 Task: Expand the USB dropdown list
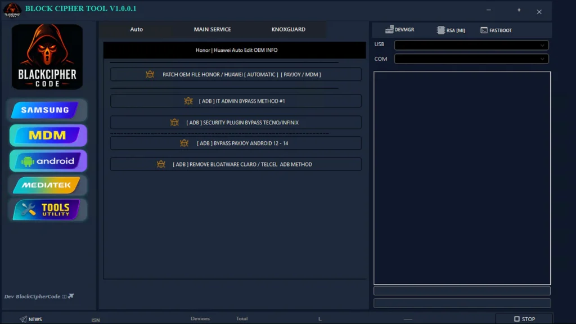(542, 45)
